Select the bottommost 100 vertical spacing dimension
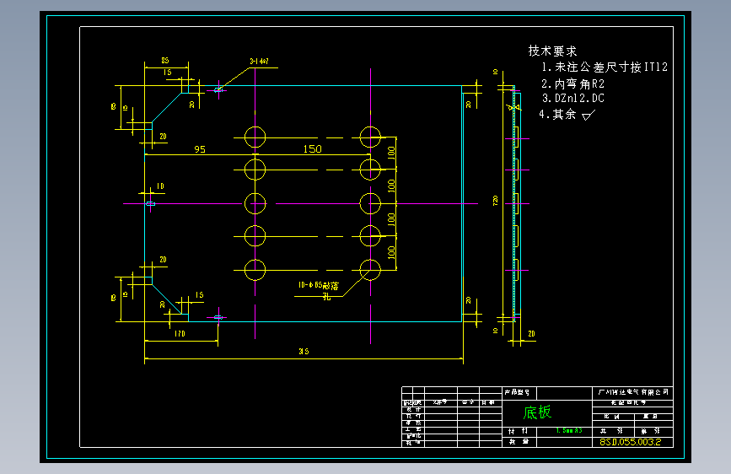The height and width of the screenshot is (474, 731). point(391,252)
